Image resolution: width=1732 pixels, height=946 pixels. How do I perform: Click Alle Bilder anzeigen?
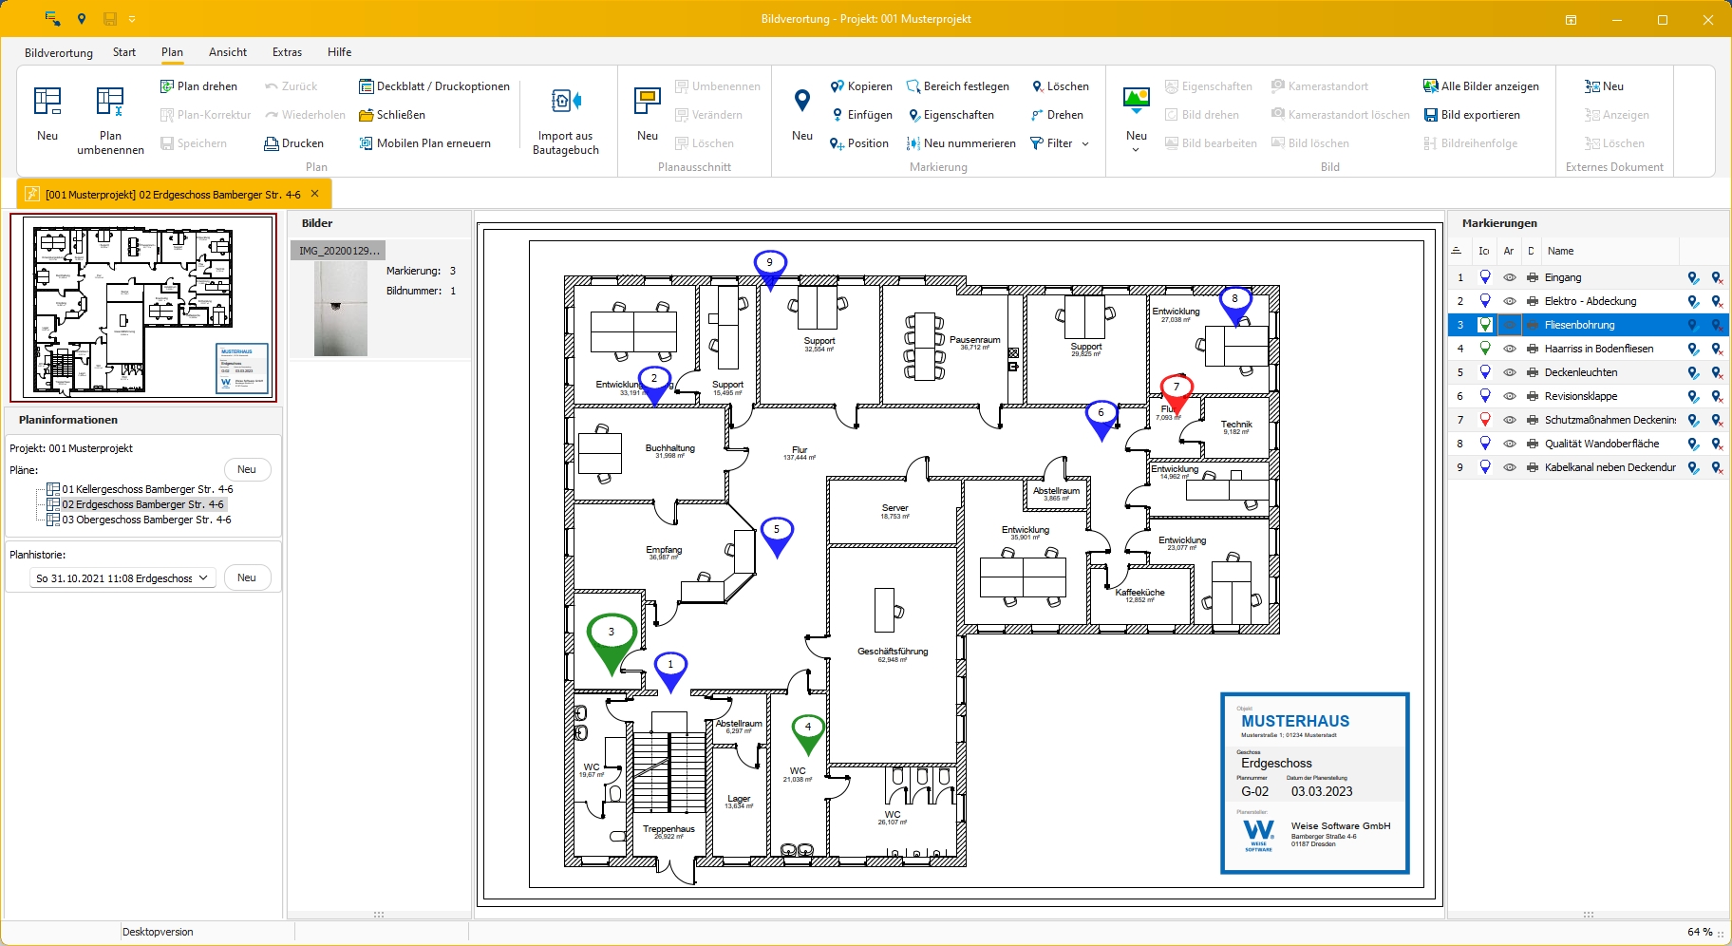coord(1481,86)
